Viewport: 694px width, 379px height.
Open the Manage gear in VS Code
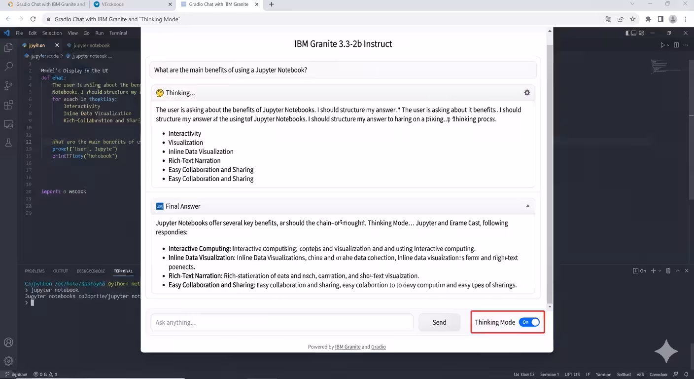pos(8,361)
